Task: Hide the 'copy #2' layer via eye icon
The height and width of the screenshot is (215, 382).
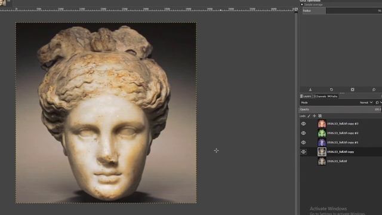Action: tap(303, 133)
